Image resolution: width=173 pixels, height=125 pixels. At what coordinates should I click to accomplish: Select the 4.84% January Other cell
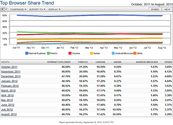point(168,81)
